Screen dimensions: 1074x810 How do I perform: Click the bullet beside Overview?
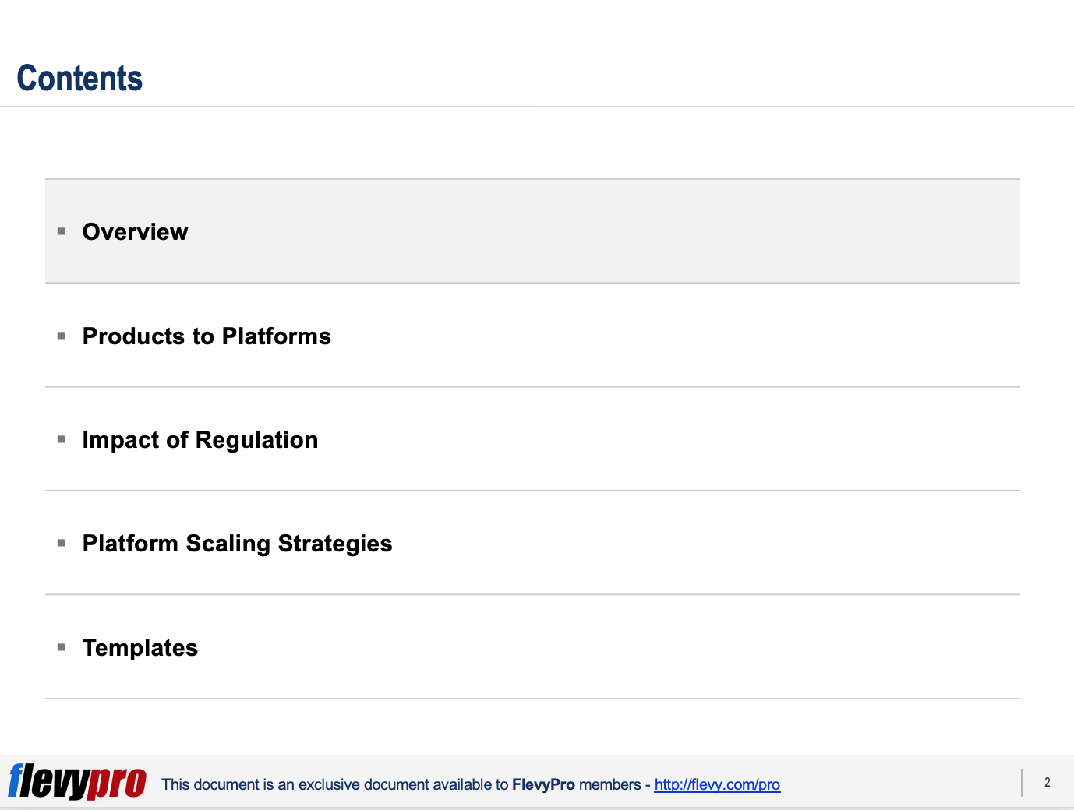tap(61, 231)
